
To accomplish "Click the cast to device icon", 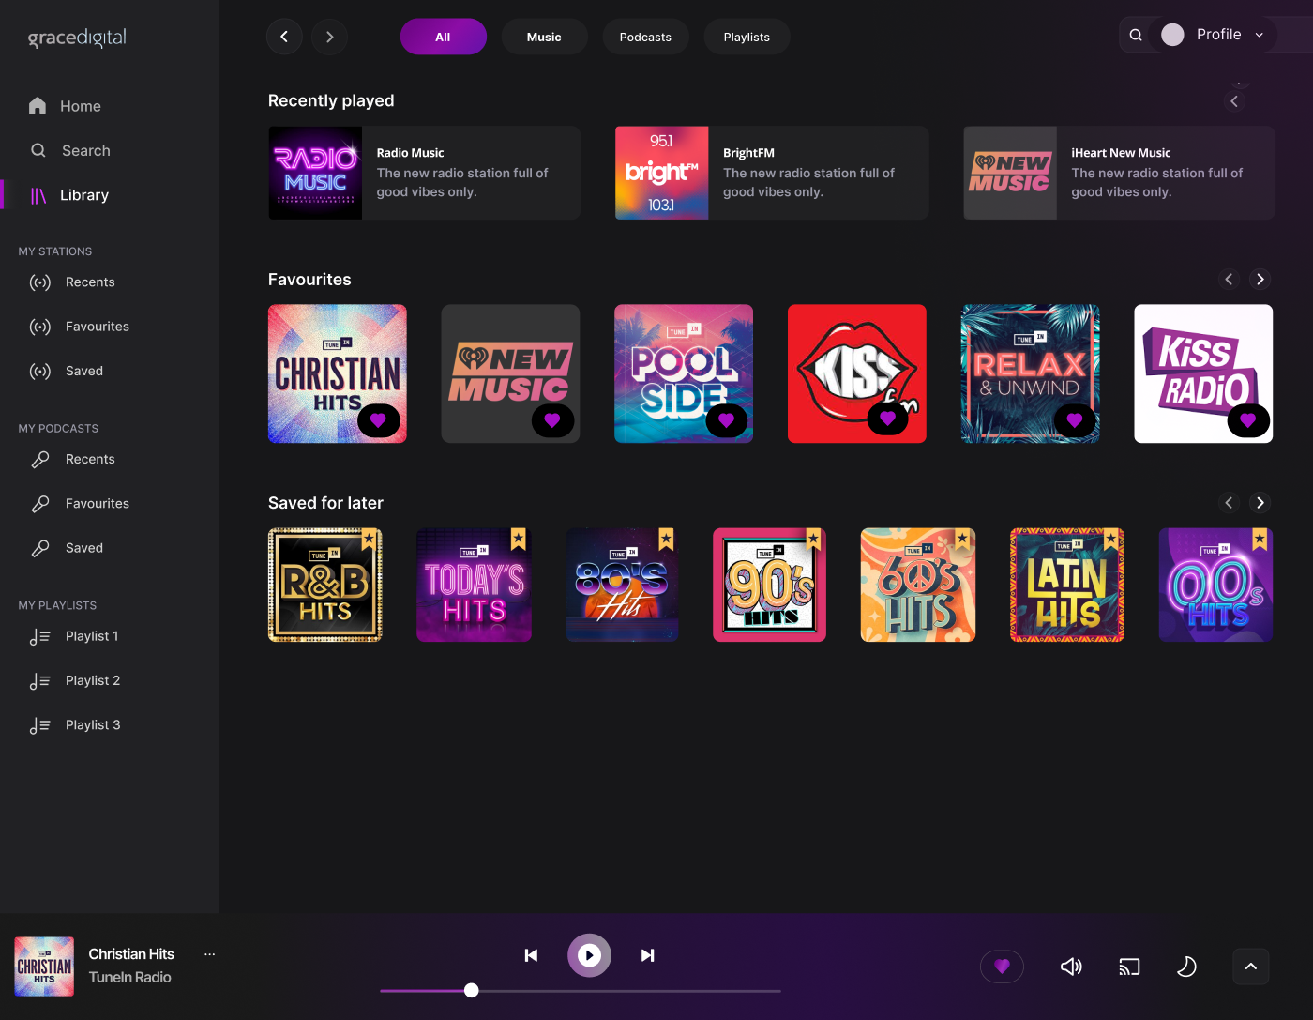I will coord(1129,967).
